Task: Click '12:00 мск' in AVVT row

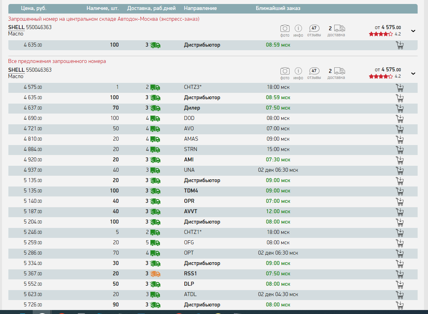Action: [278, 212]
